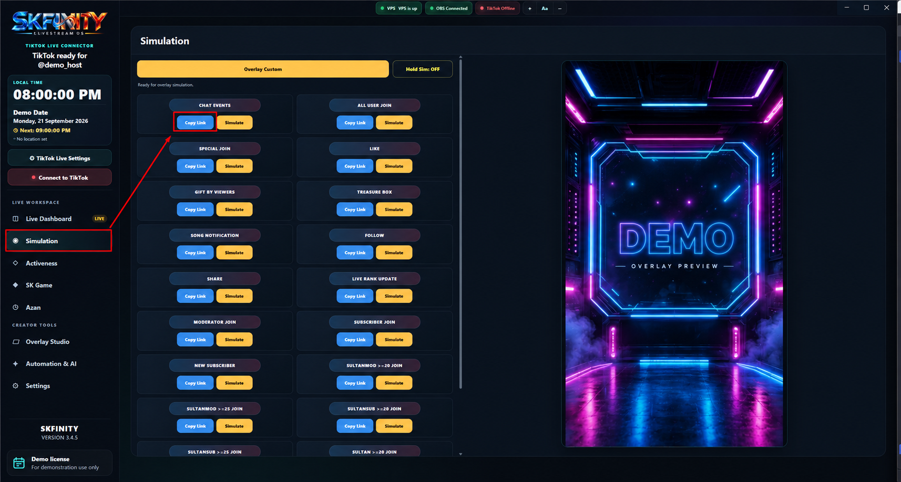Decrease font size with minus icon
The image size is (901, 482).
click(x=560, y=8)
